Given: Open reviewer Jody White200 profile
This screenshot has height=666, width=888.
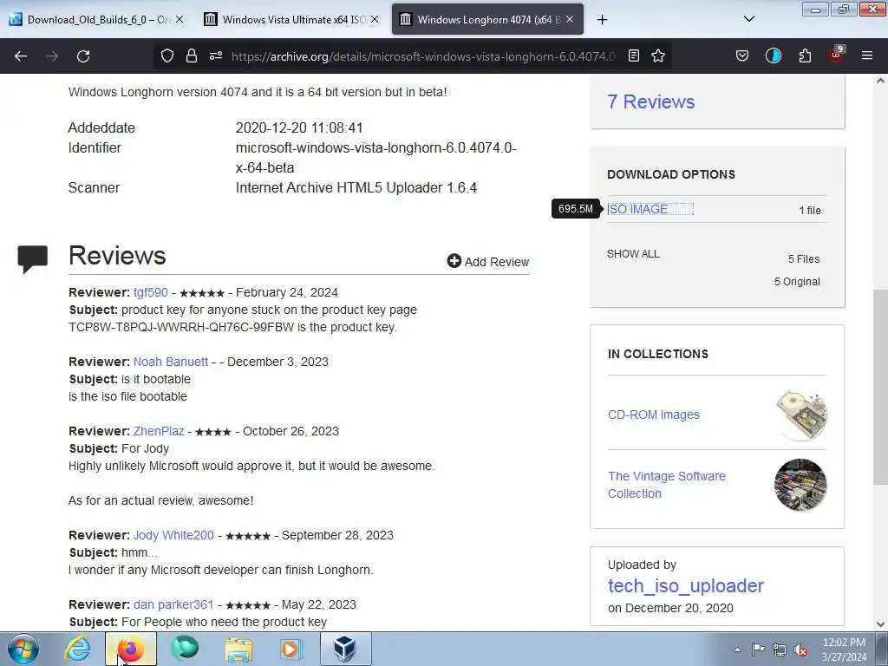Looking at the screenshot, I should (173, 535).
